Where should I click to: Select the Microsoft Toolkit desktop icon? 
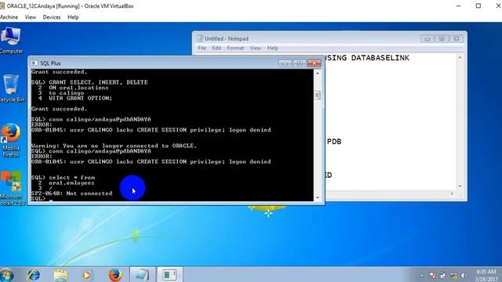coord(12,188)
